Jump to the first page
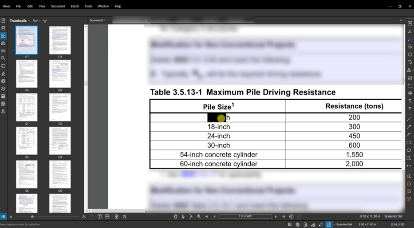The image size is (414, 228). tap(206, 216)
